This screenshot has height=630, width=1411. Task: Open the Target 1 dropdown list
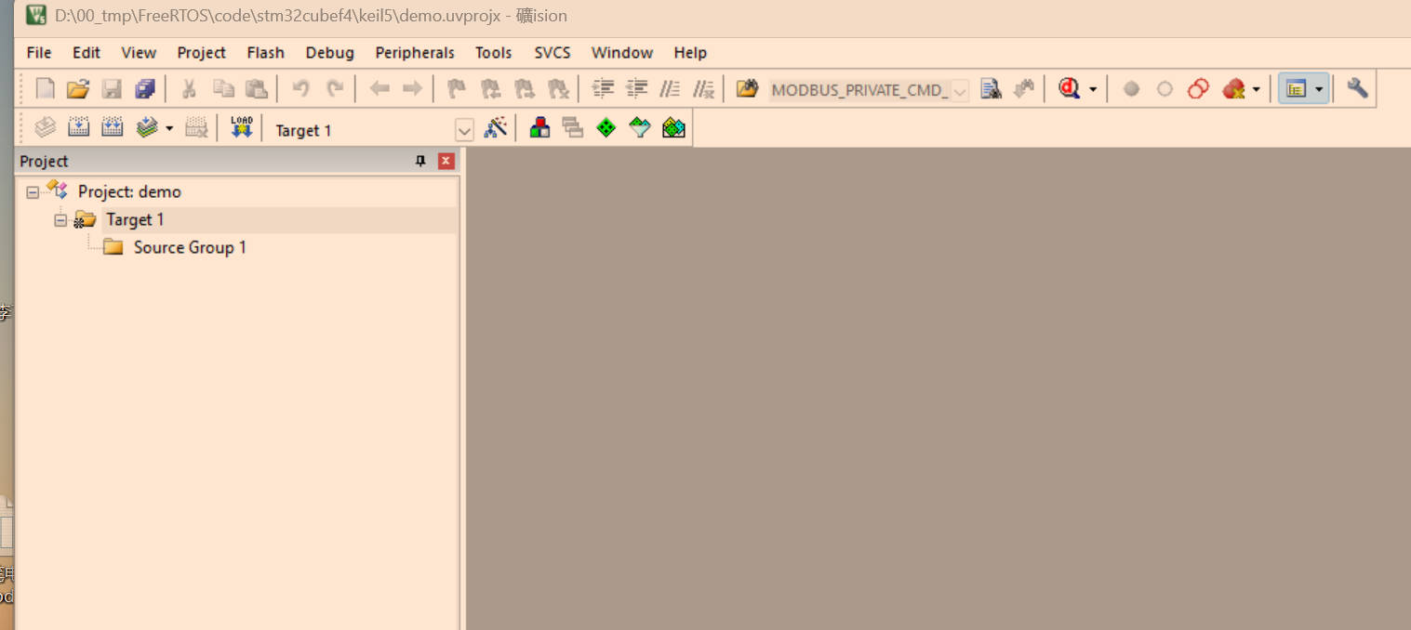[464, 130]
